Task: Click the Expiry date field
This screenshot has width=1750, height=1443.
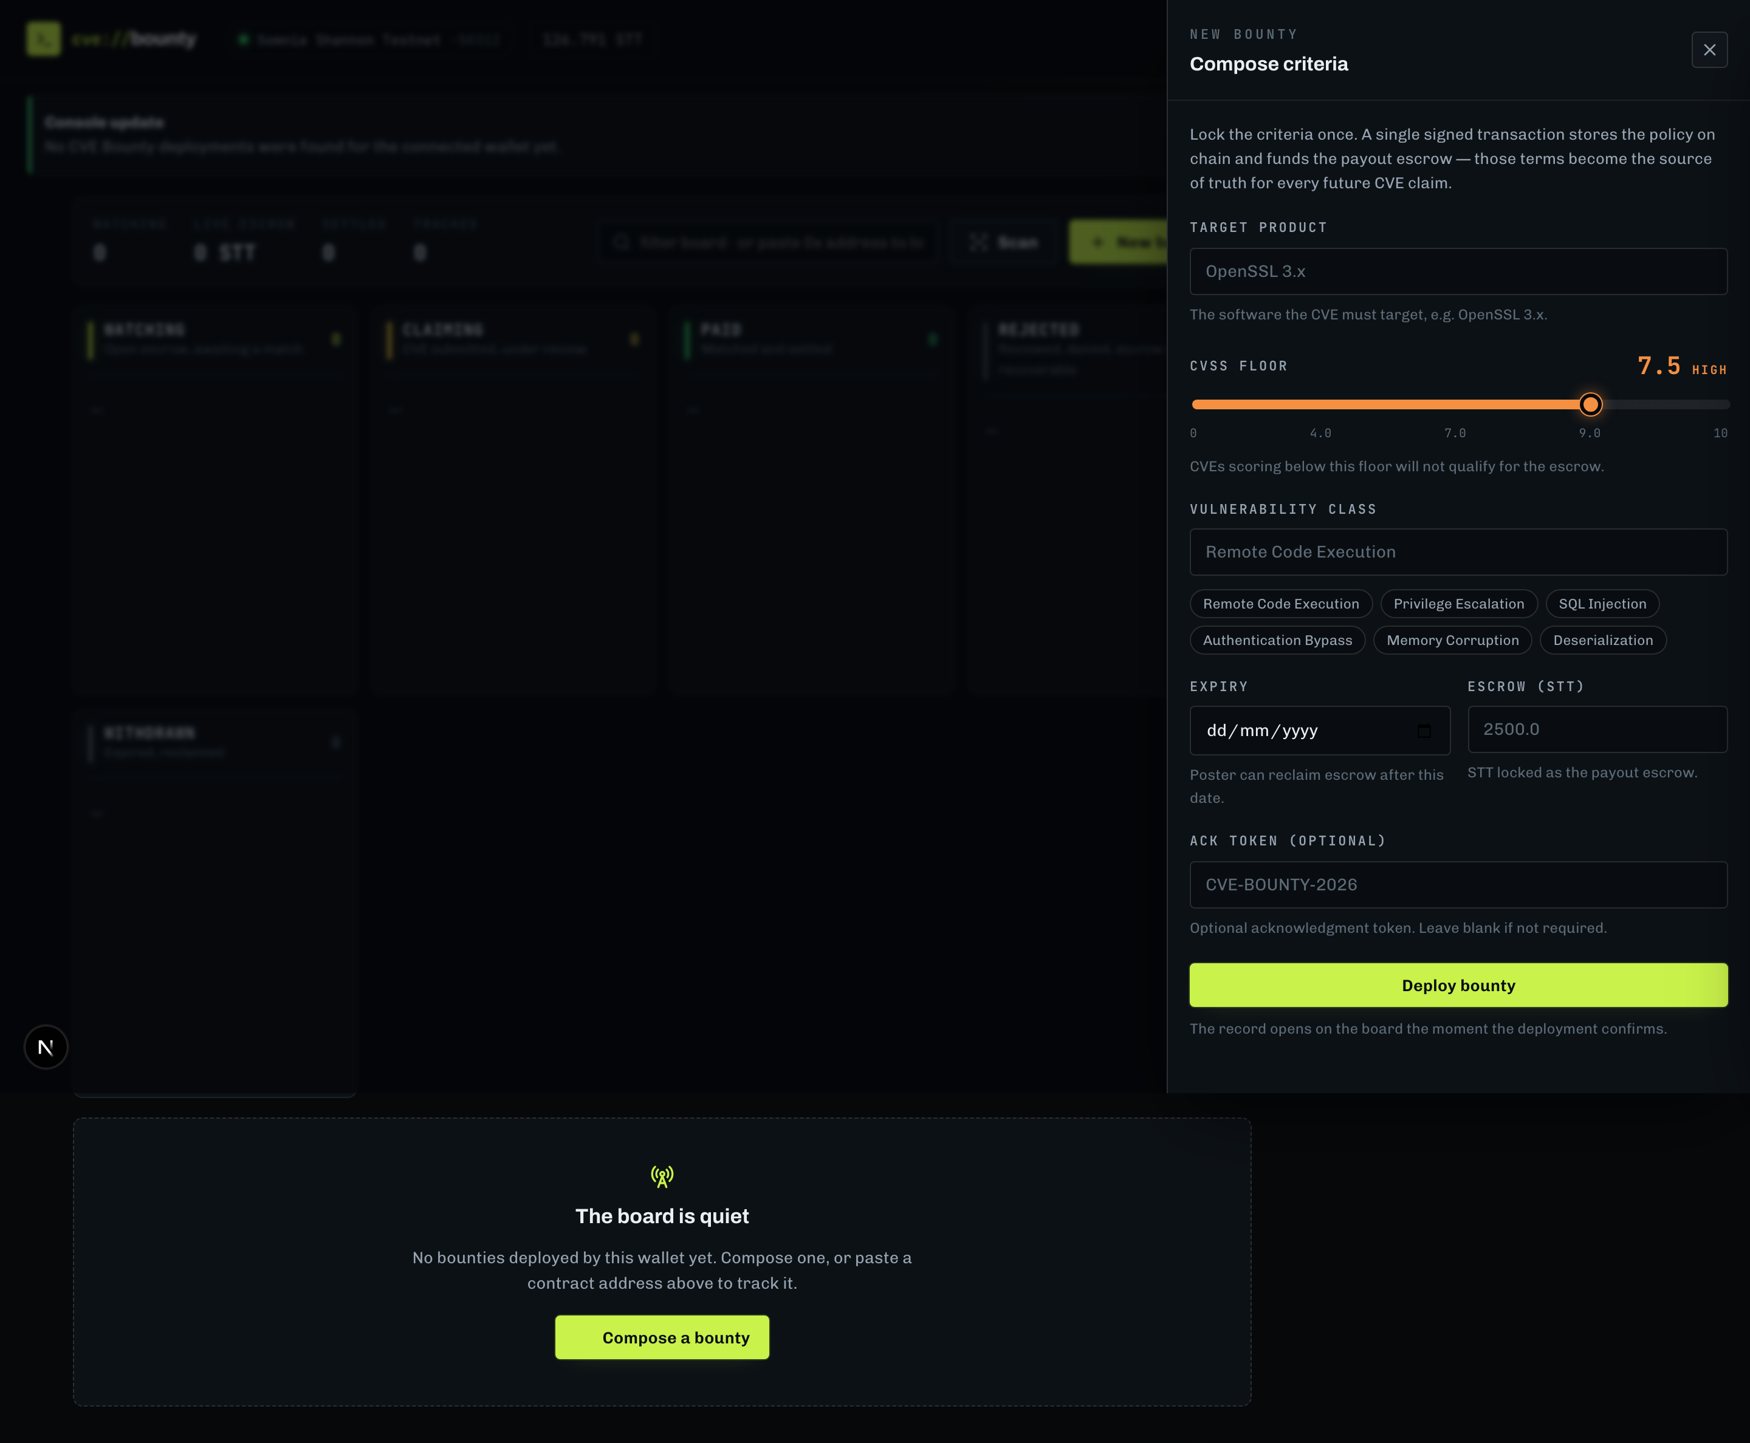Action: (x=1320, y=731)
